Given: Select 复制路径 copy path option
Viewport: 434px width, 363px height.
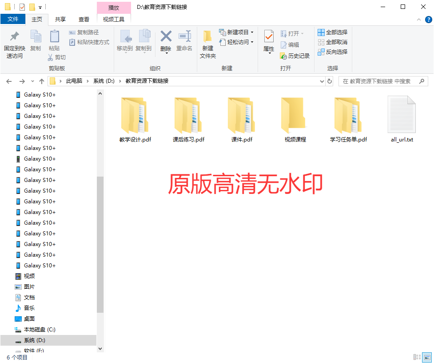Looking at the screenshot, I should click(84, 32).
